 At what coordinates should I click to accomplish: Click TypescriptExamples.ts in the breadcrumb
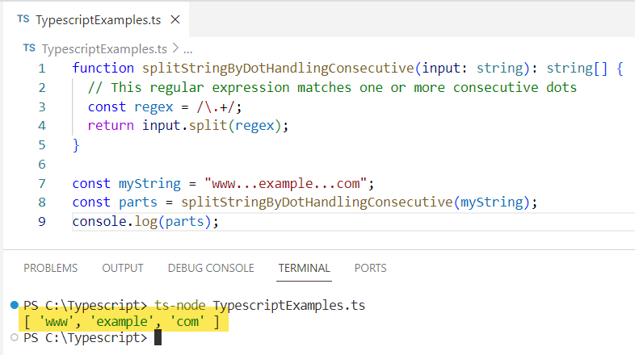tap(104, 49)
